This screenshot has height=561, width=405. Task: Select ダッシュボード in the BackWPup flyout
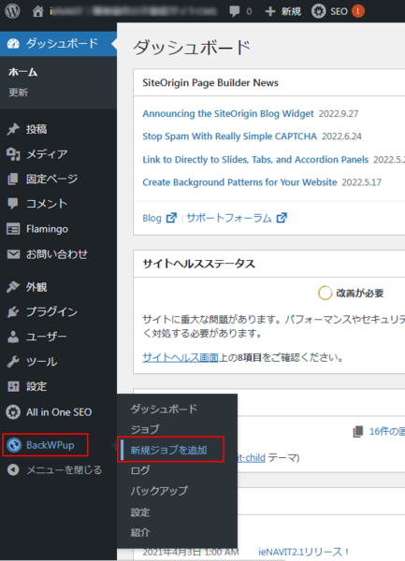click(164, 409)
